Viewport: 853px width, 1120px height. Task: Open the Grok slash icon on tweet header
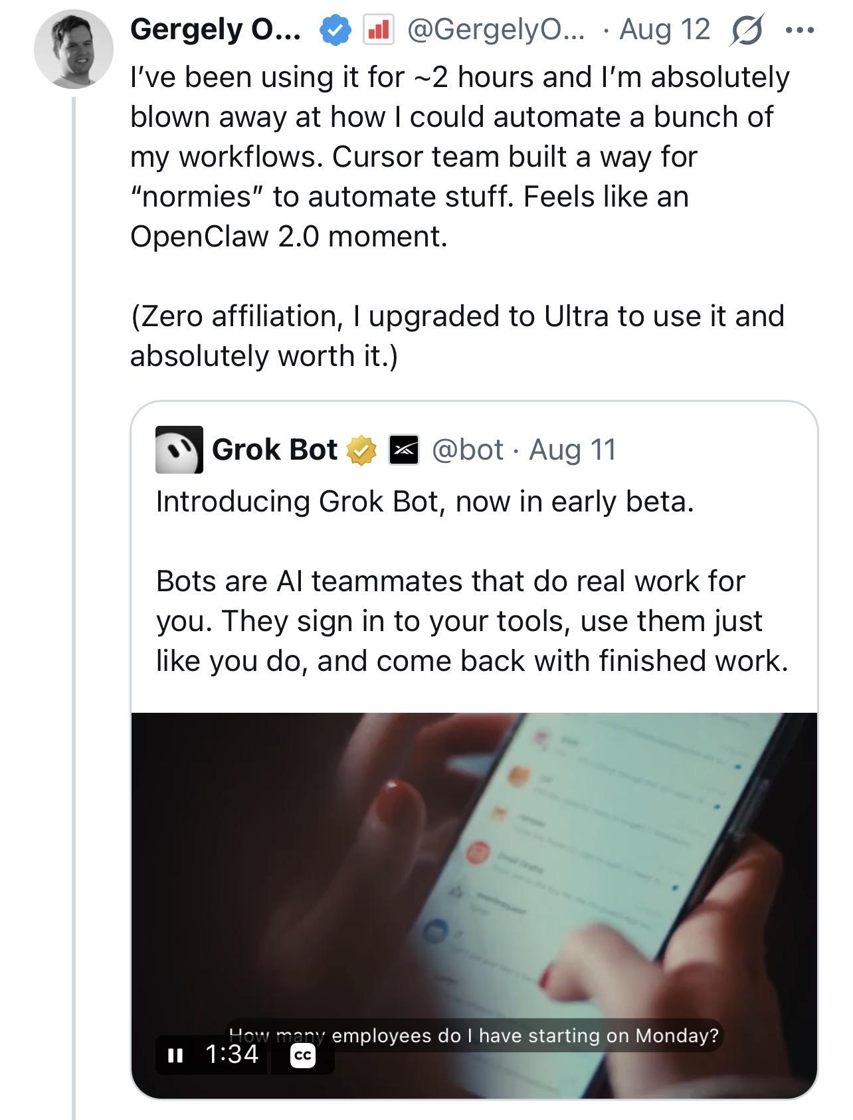tap(746, 31)
